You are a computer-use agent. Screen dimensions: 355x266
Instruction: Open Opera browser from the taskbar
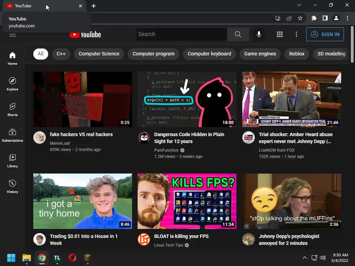click(x=72, y=258)
